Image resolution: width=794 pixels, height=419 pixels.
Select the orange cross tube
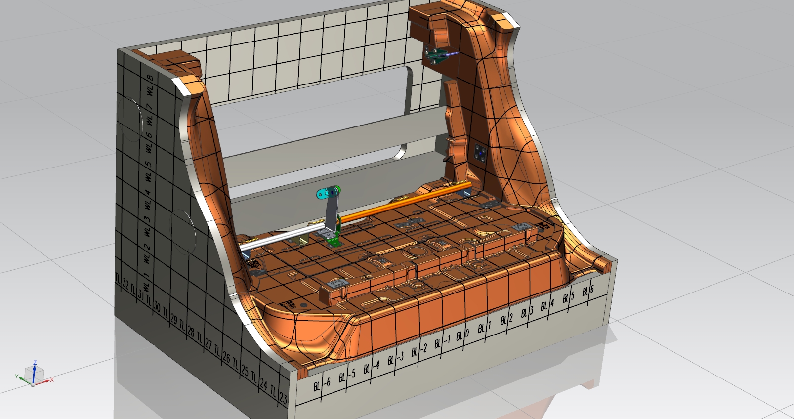pos(404,202)
